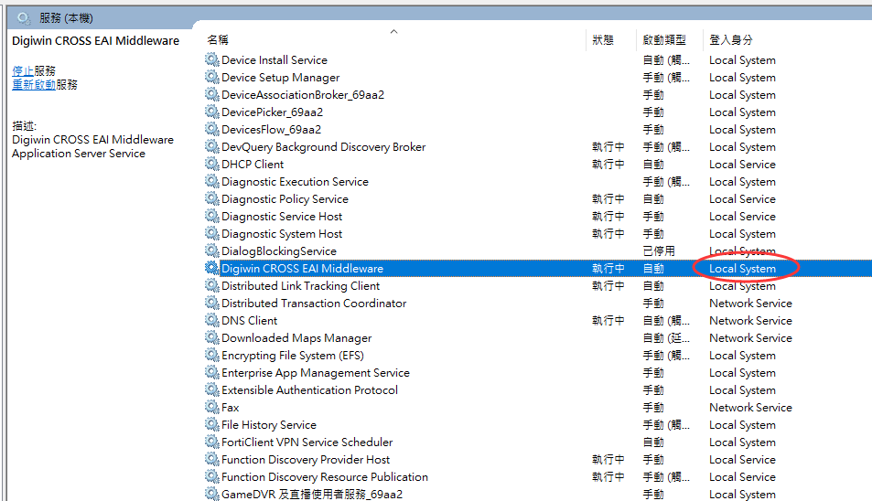Select the Diagnostic Policy Service row
This screenshot has width=872, height=501.
[285, 199]
